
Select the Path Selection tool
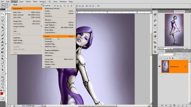click(x=3, y=70)
